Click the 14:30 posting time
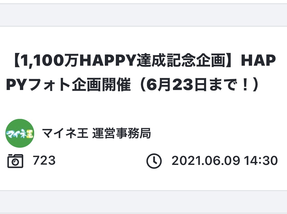Screen dimensions: 287x214 tap(261, 161)
